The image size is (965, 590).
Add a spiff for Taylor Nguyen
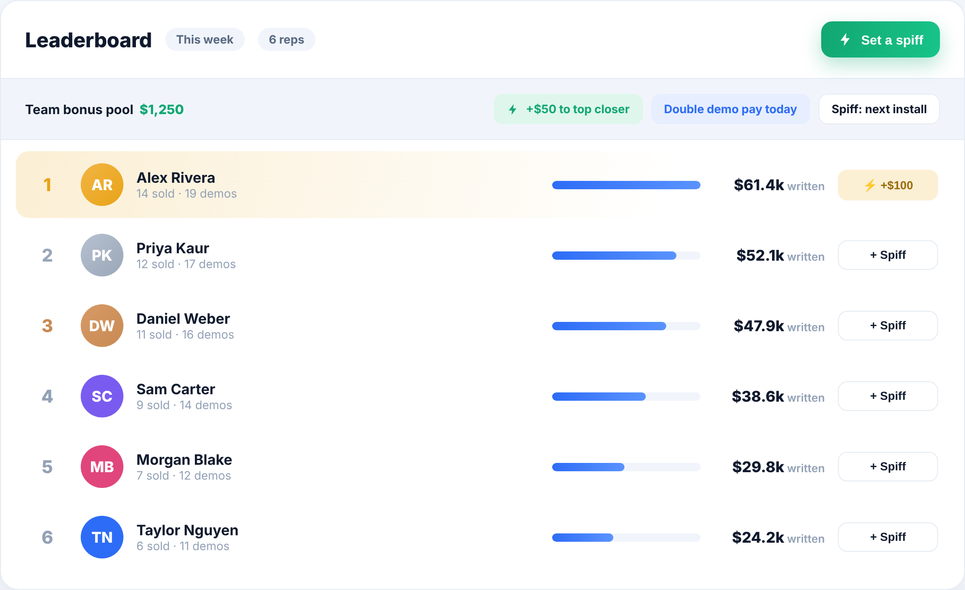pyautogui.click(x=888, y=537)
